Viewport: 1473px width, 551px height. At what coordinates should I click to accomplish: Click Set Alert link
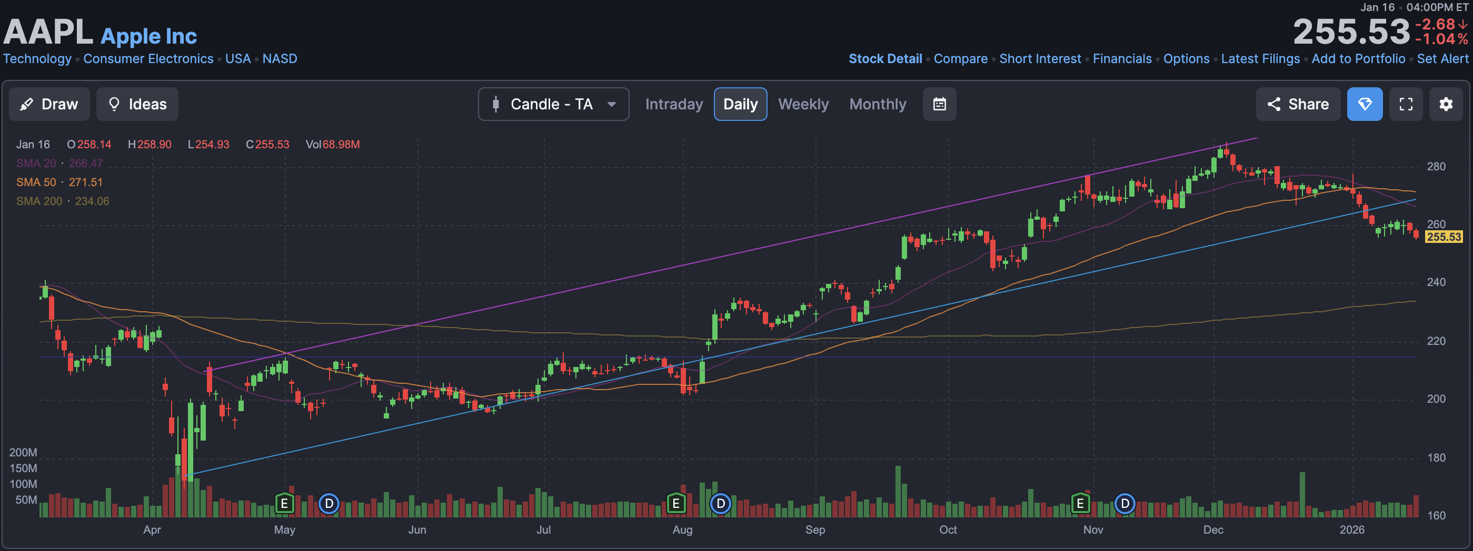[1442, 59]
